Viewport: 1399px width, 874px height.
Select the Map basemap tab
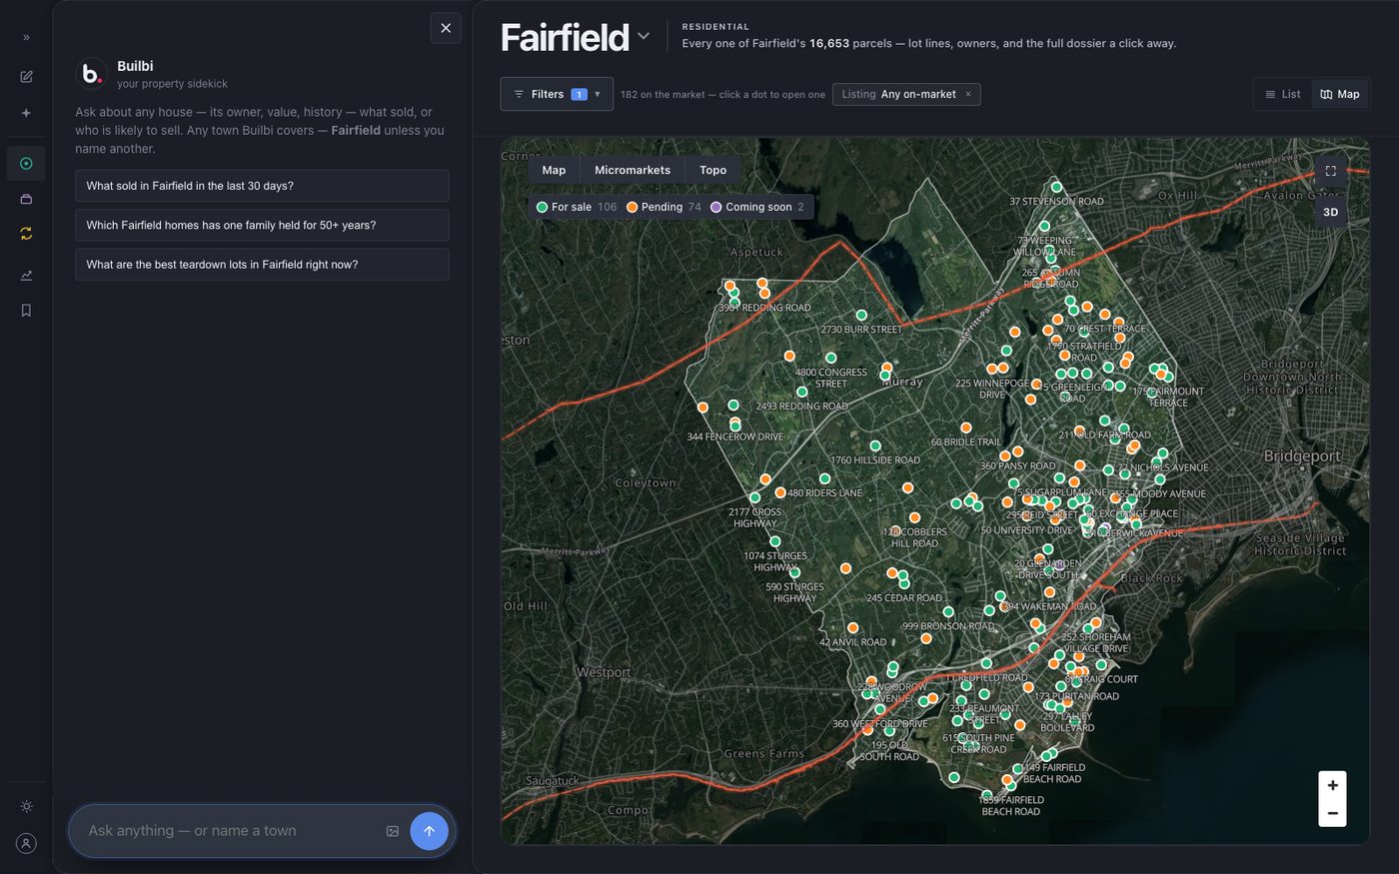tap(554, 170)
